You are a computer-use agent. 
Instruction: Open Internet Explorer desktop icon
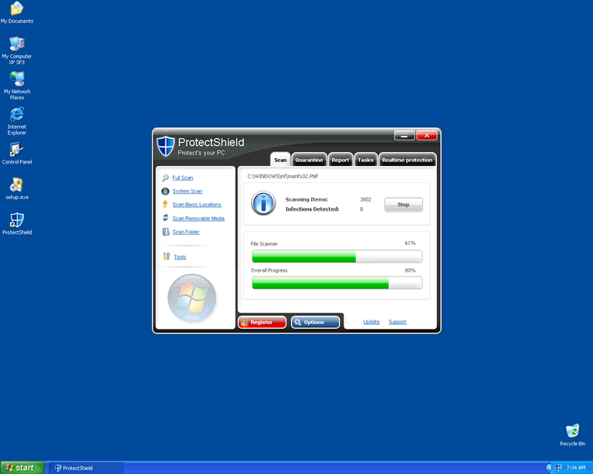coord(17,115)
